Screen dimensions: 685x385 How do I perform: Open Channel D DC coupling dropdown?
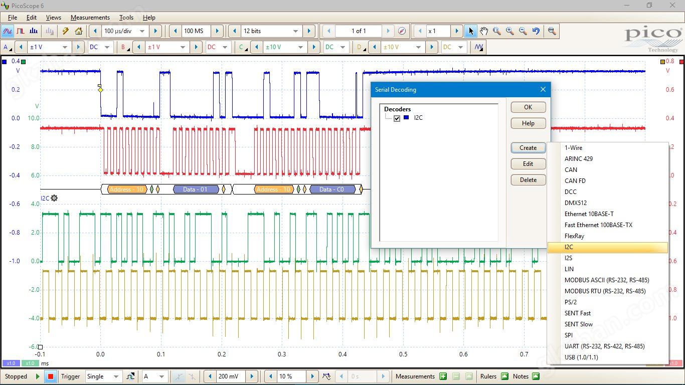pos(460,47)
